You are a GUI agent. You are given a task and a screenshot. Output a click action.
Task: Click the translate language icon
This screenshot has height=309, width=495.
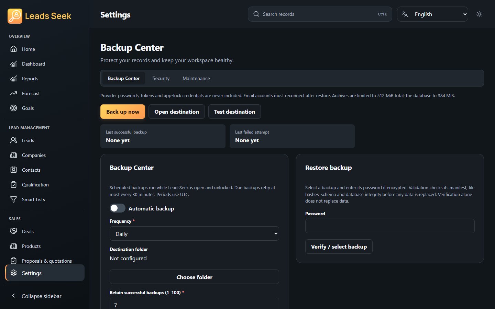[x=405, y=14]
